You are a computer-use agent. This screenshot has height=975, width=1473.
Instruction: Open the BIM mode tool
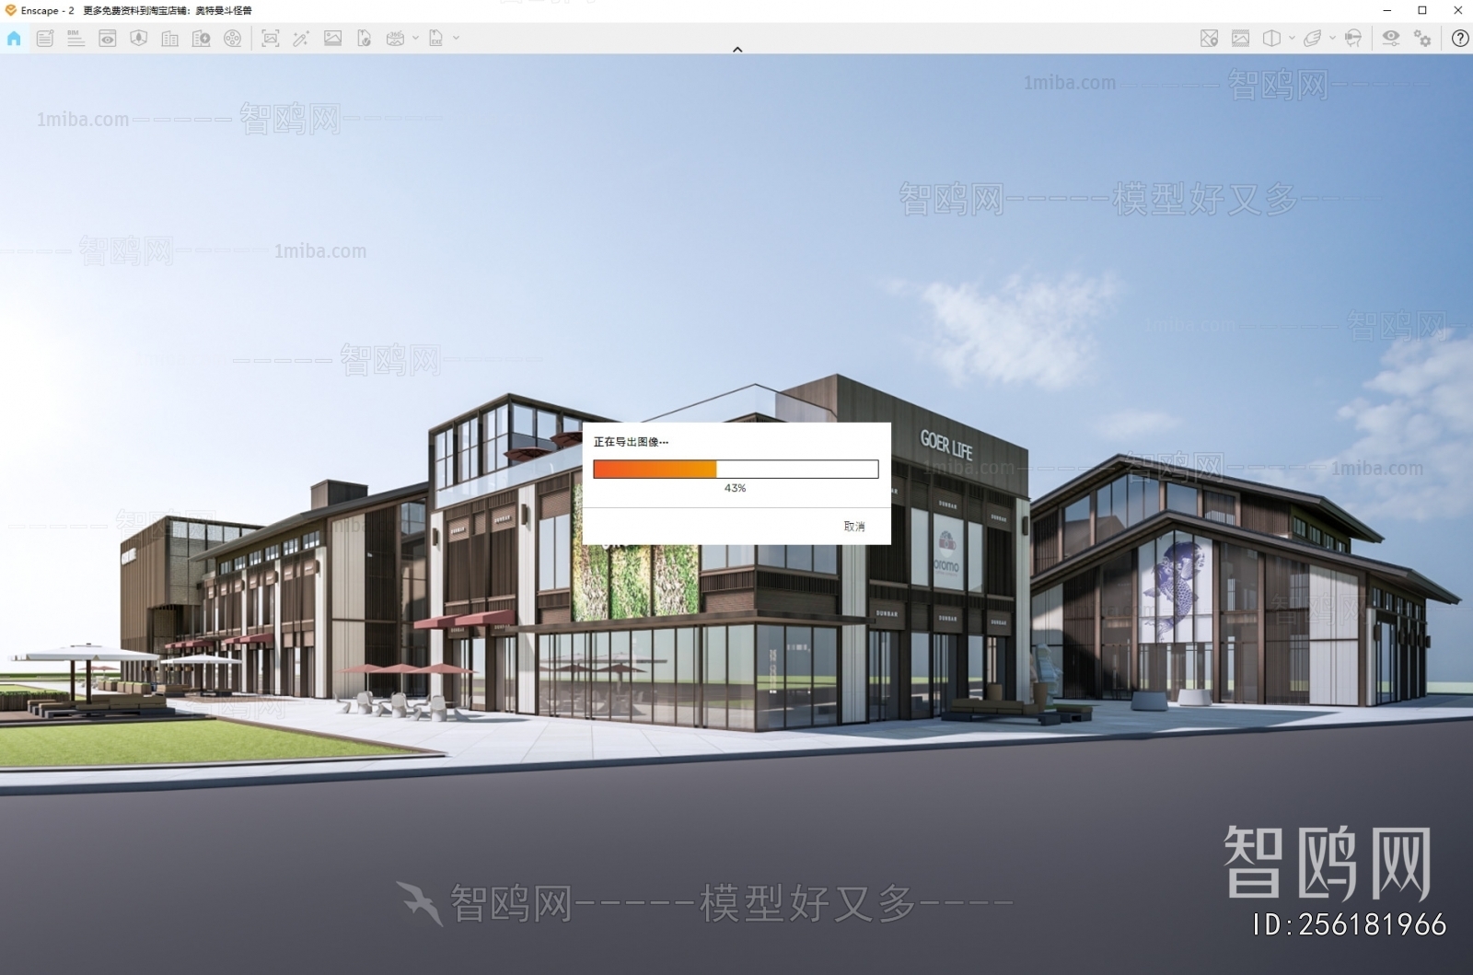click(75, 39)
